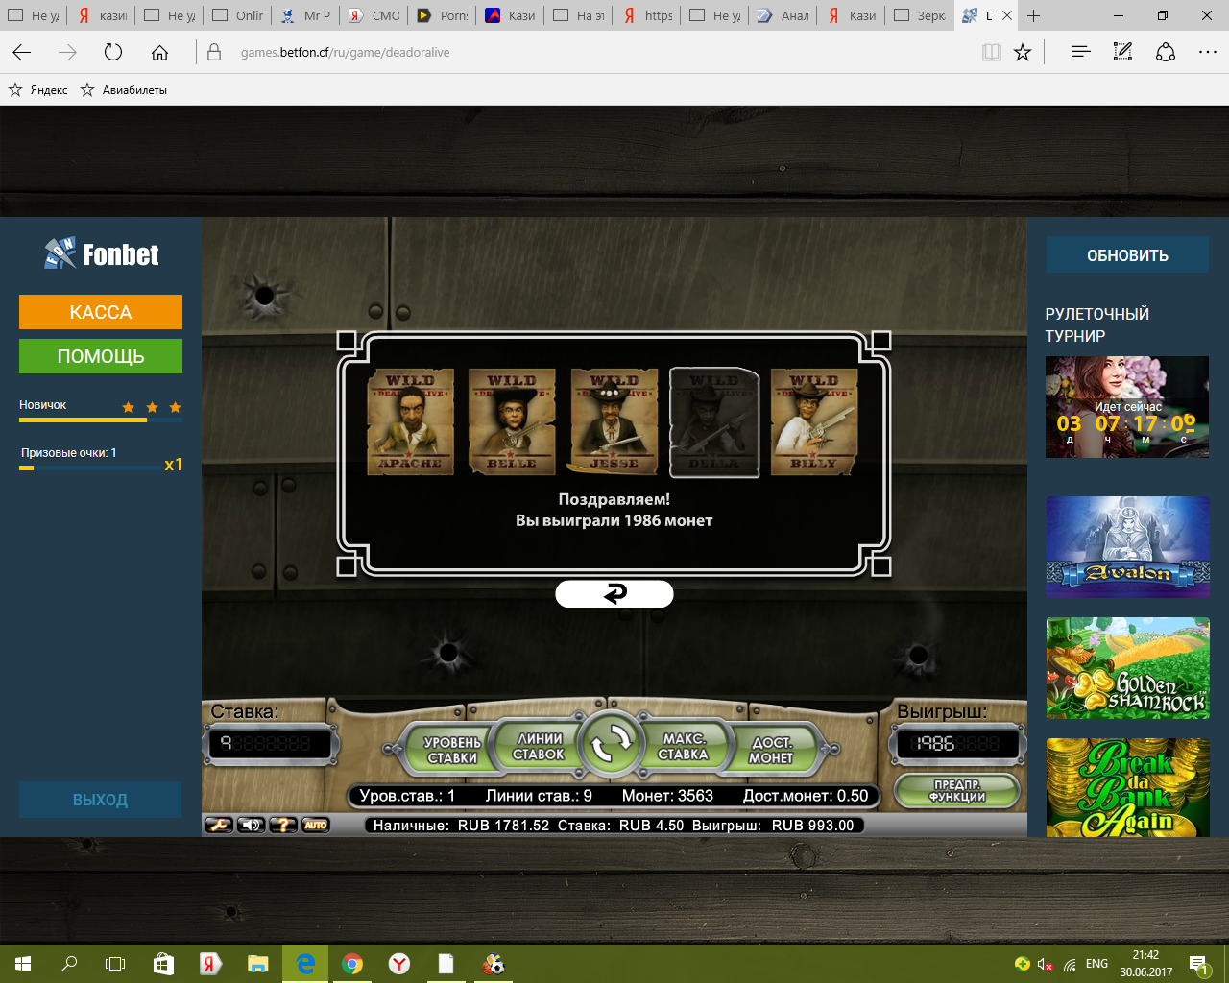Click the green ПОМОЩЬ button
1229x983 pixels.
coord(101,356)
